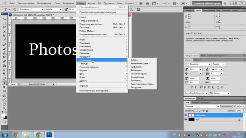This screenshot has height=138, width=246.
Task: Apply Faux Italic style in Character panel
Action: point(196,87)
